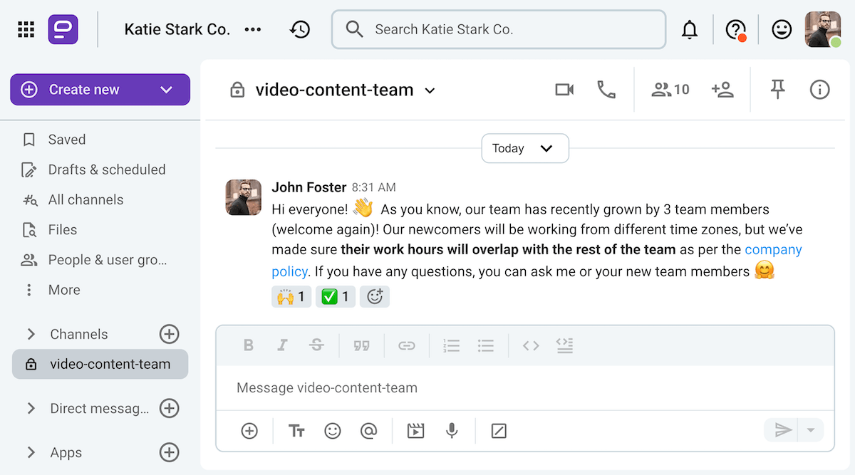This screenshot has width=855, height=475.
Task: Toggle bold formatting in the composer
Action: [x=249, y=345]
